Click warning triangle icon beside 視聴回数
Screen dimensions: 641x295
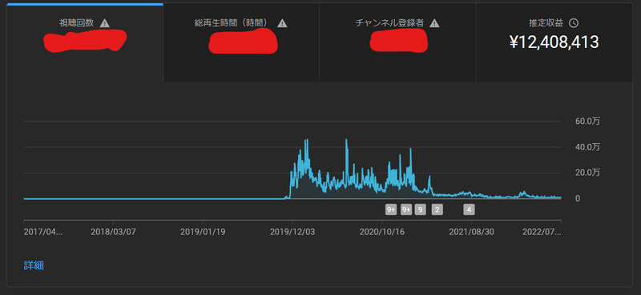(105, 23)
